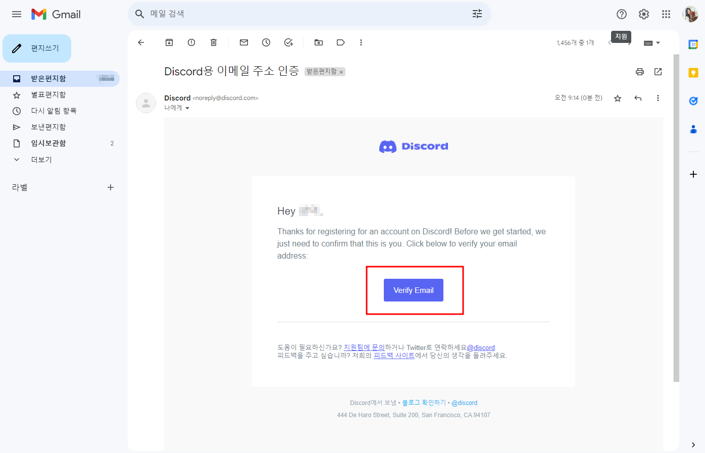Image resolution: width=705 pixels, height=453 pixels.
Task: Open Contacts side panel
Action: (693, 129)
